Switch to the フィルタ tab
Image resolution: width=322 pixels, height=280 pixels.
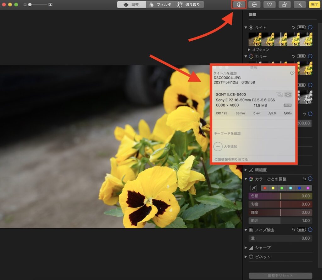click(161, 4)
